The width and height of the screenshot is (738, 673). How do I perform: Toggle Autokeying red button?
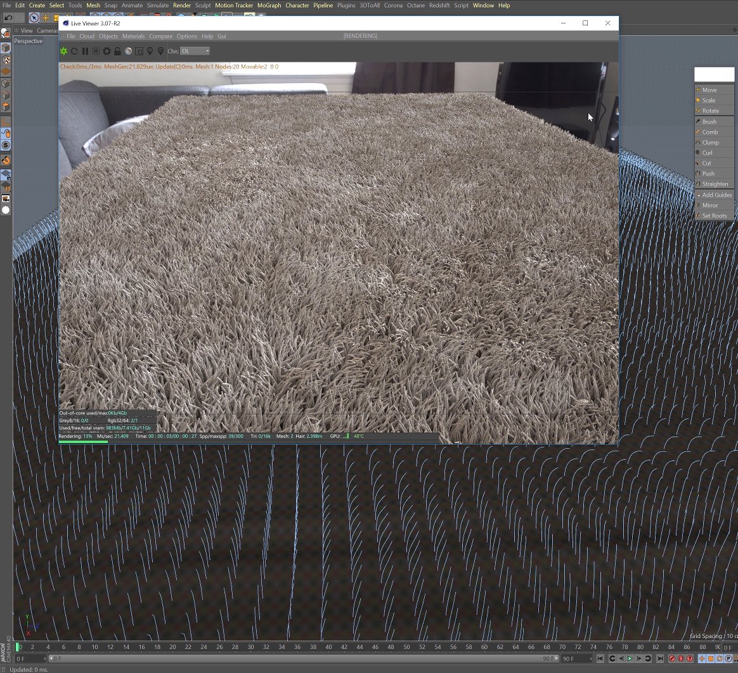point(681,658)
